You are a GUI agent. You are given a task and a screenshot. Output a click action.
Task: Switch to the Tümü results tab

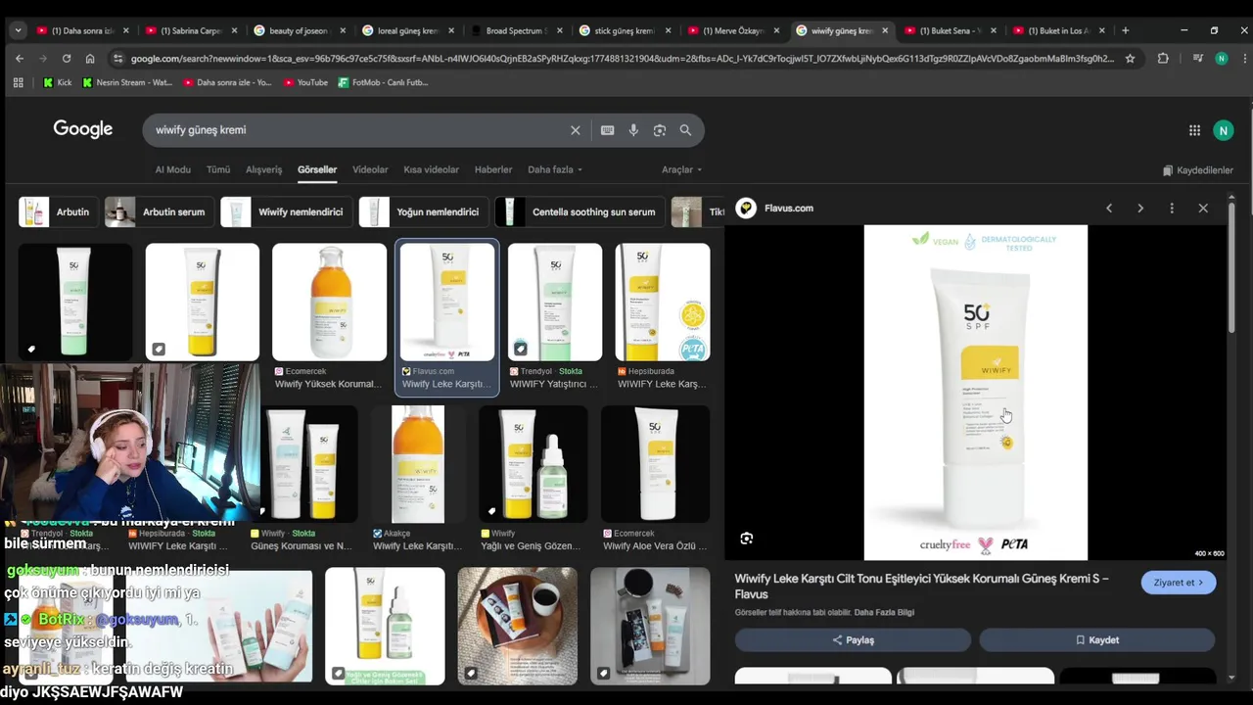218,169
